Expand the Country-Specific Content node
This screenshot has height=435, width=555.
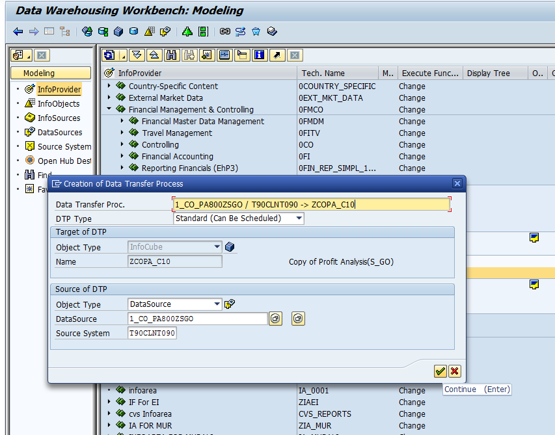click(x=109, y=86)
